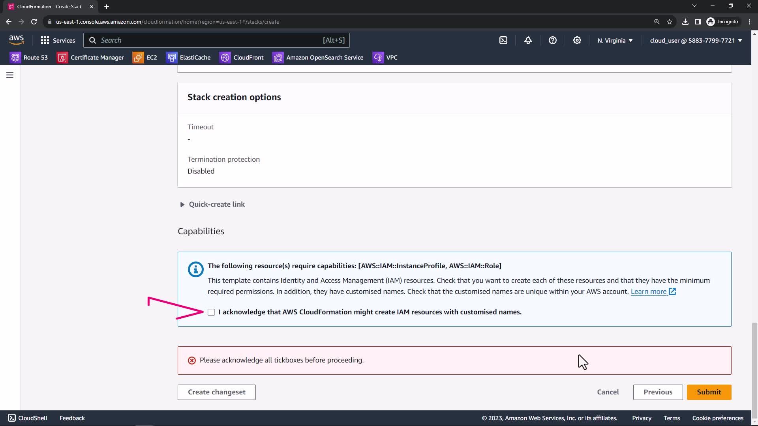Open the left hamburger navigation menu

tap(10, 75)
